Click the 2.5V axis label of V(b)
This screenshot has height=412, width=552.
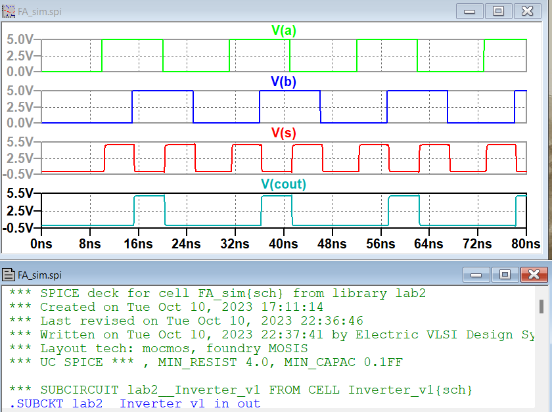pyautogui.click(x=20, y=106)
